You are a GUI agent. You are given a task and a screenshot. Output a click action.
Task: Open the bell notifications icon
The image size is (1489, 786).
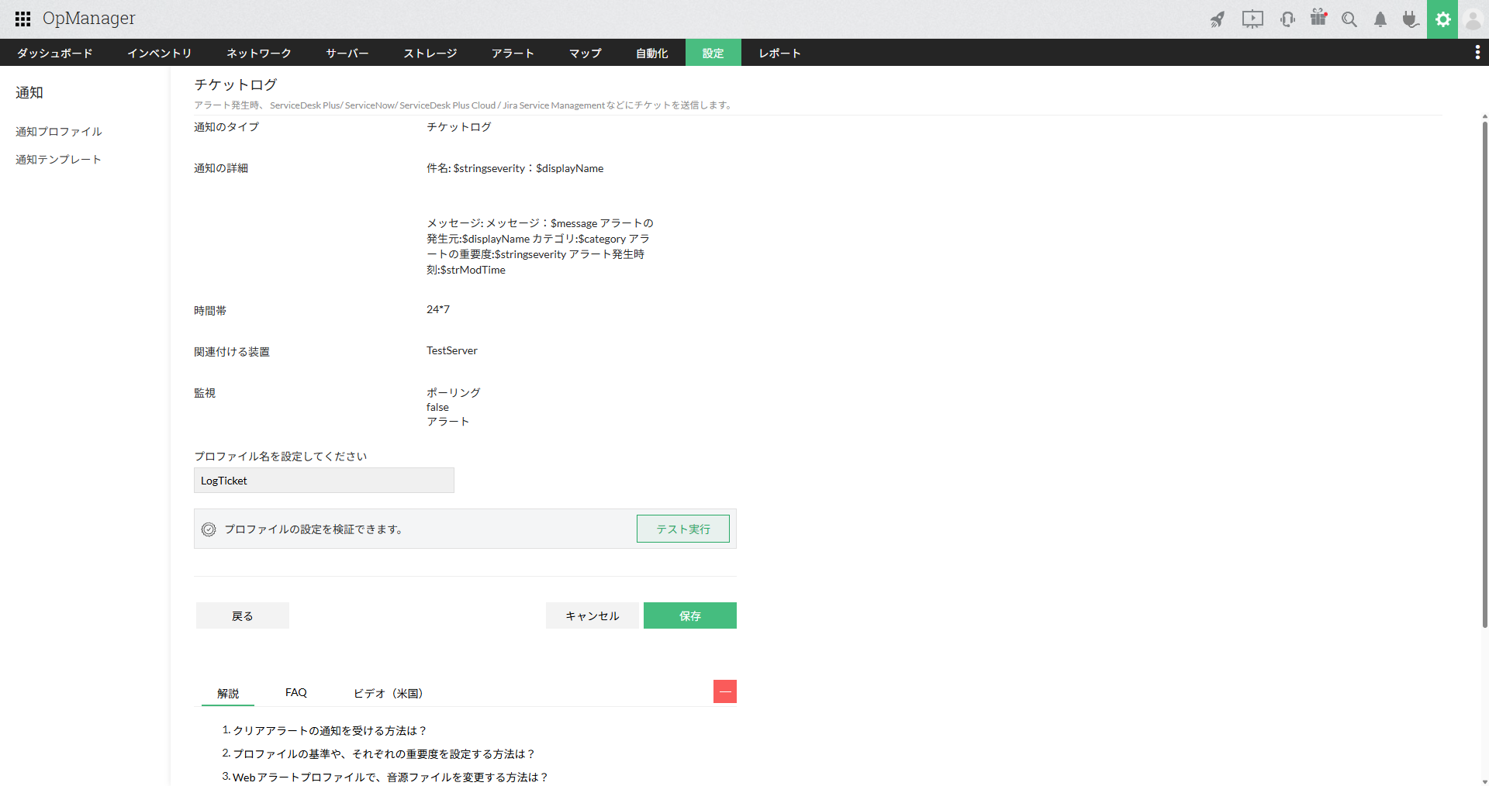[1380, 19]
